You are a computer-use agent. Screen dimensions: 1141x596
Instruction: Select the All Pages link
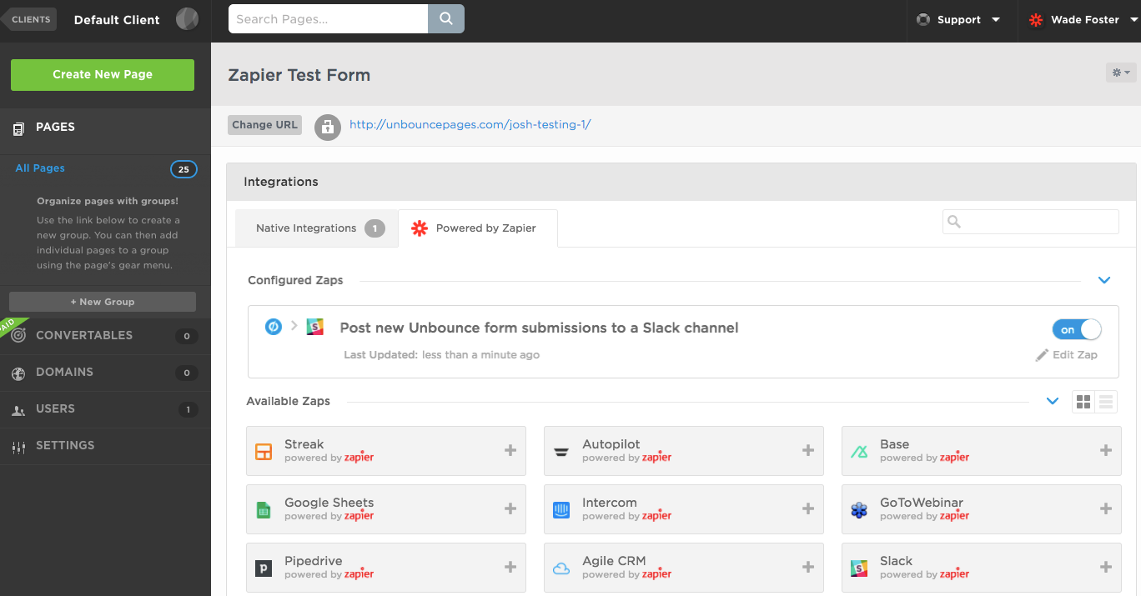pos(40,168)
